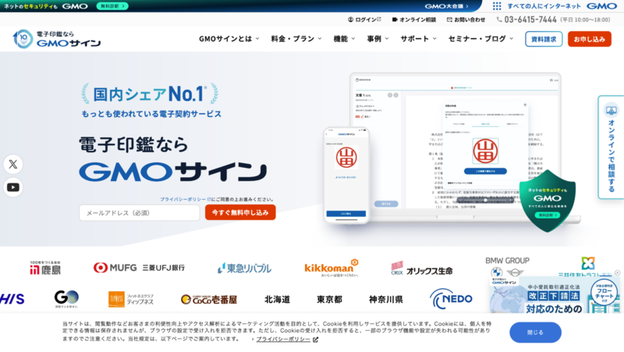Click the 無料診断 pill in the top bar
Viewport: 624px width, 352px height.
click(112, 6)
